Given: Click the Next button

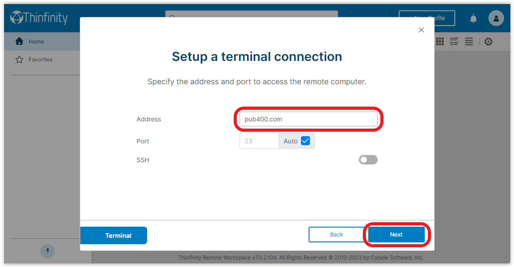Looking at the screenshot, I should [396, 235].
